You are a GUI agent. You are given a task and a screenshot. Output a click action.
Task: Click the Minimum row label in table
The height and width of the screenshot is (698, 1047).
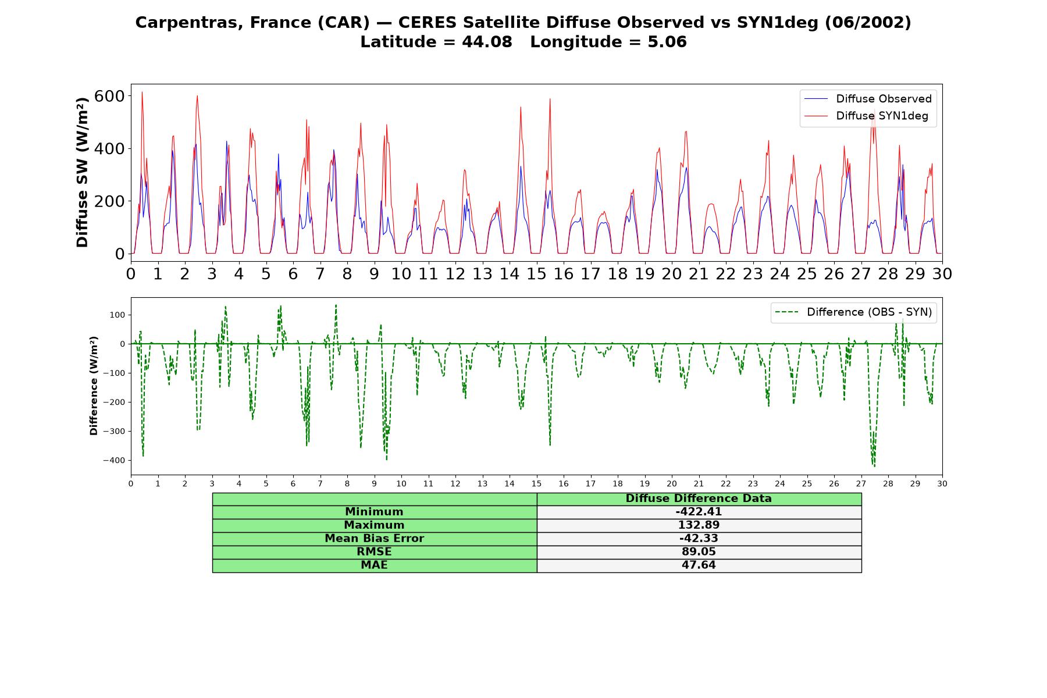[x=374, y=512]
